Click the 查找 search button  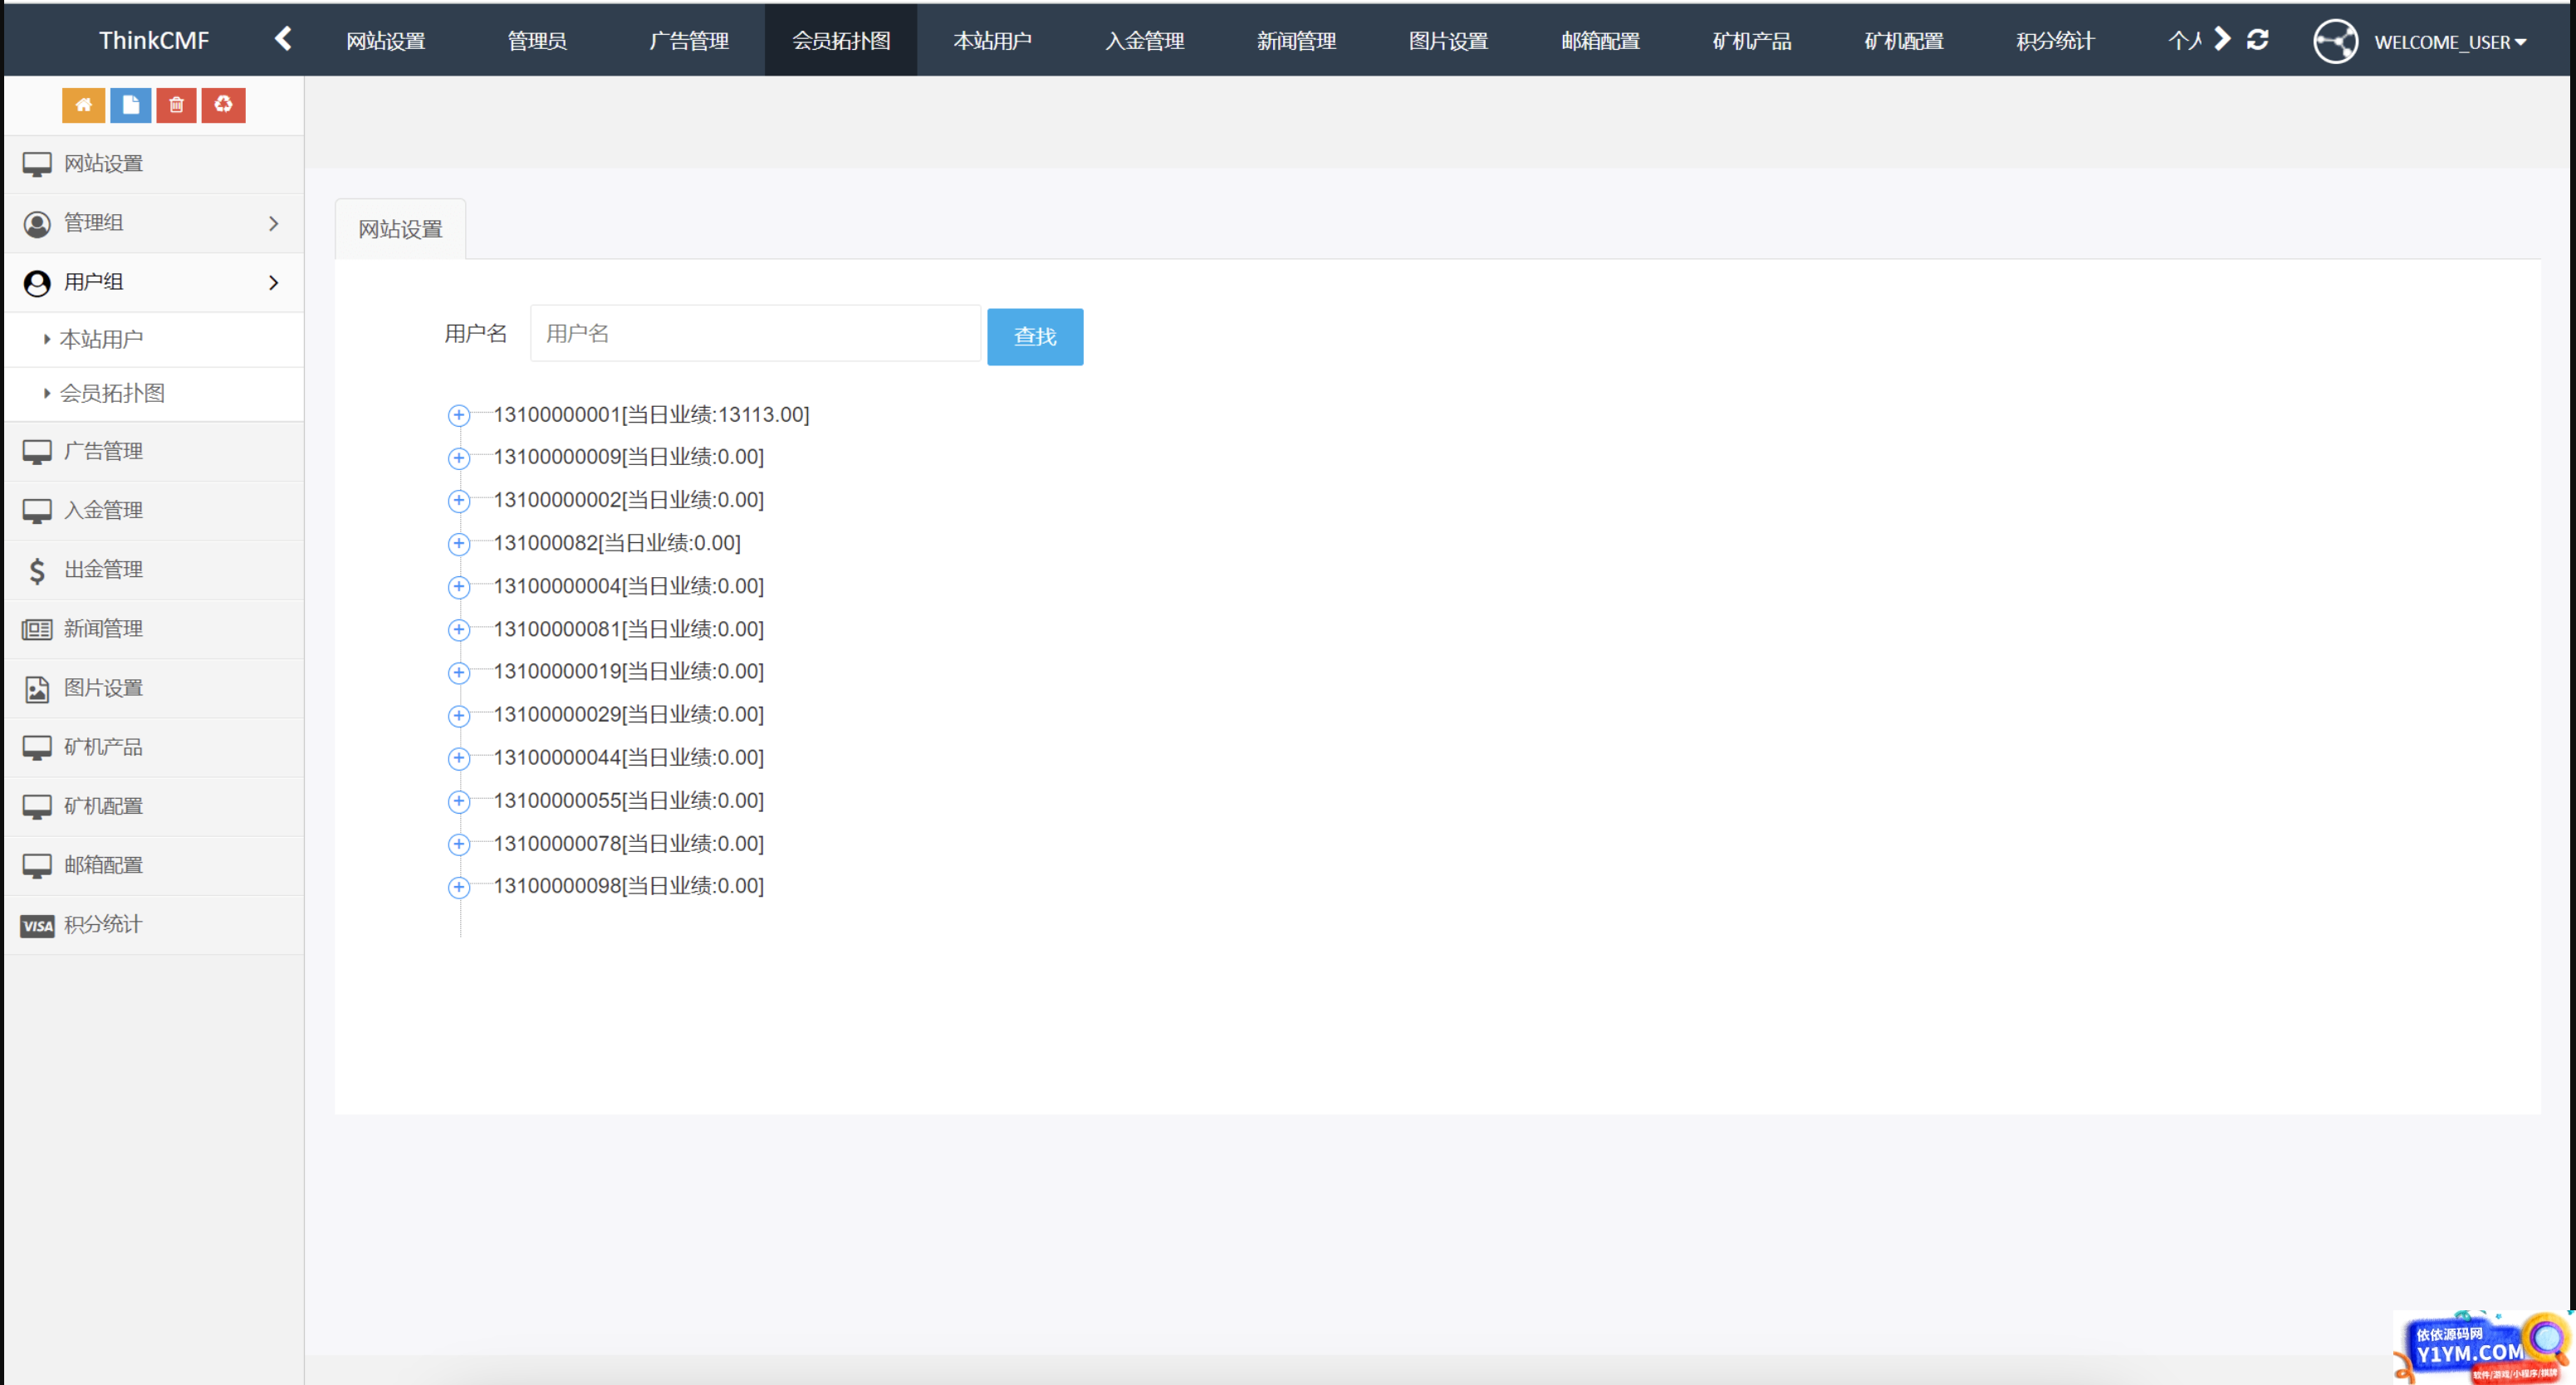click(1035, 337)
